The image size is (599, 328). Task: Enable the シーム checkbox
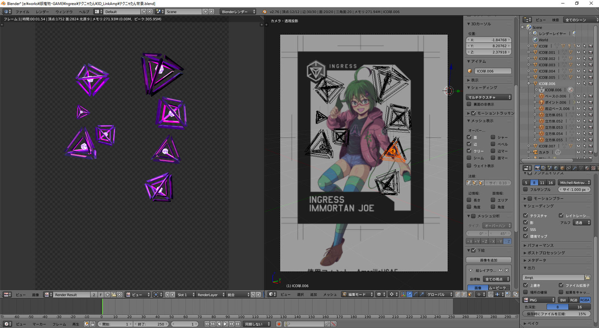(x=469, y=158)
